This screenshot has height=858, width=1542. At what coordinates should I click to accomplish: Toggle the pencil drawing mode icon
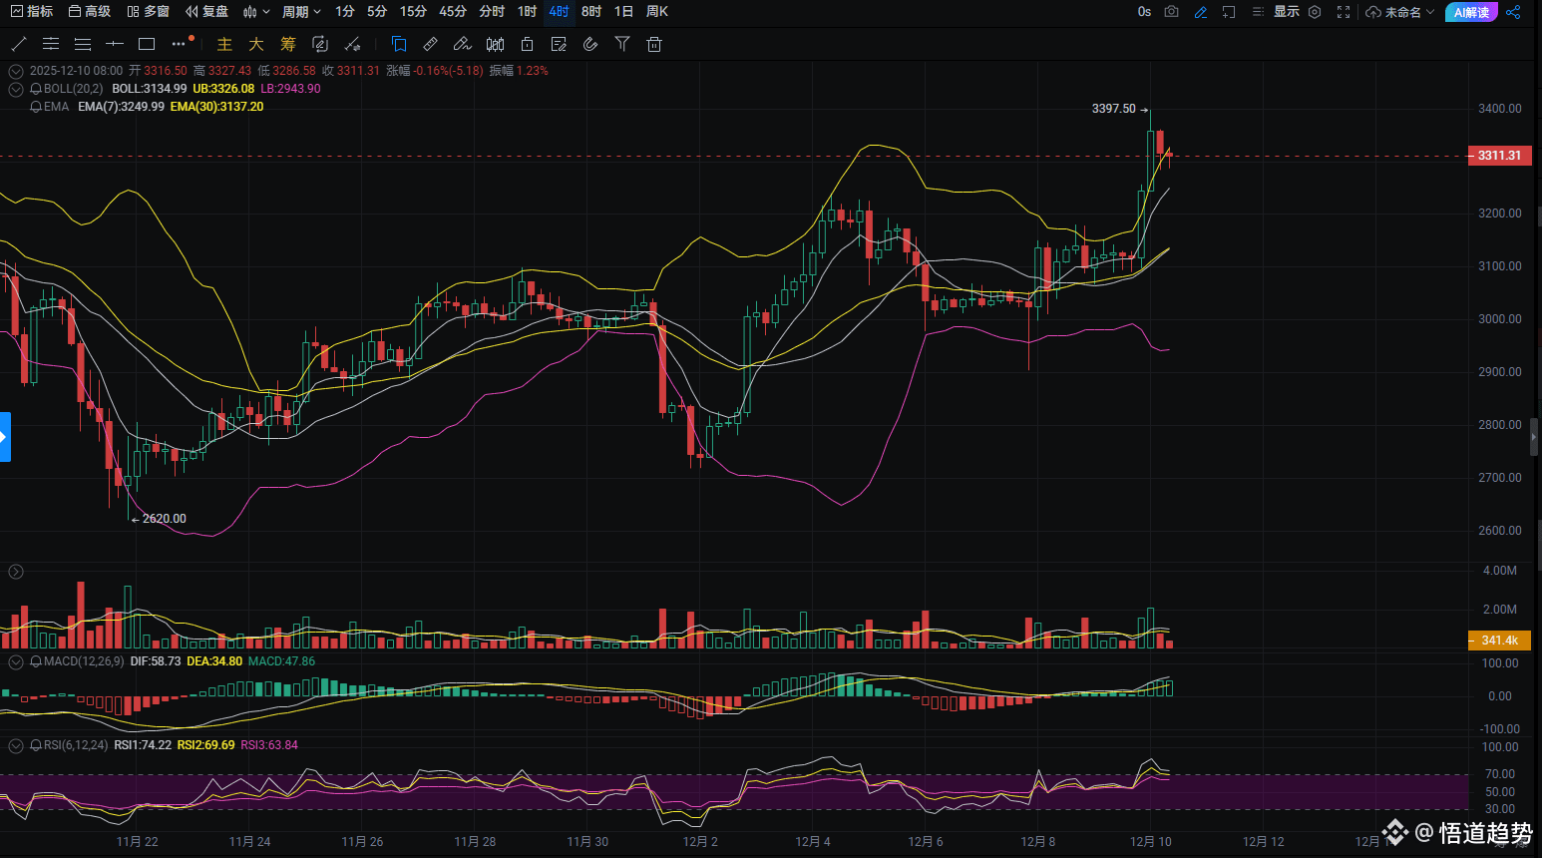pyautogui.click(x=1201, y=12)
